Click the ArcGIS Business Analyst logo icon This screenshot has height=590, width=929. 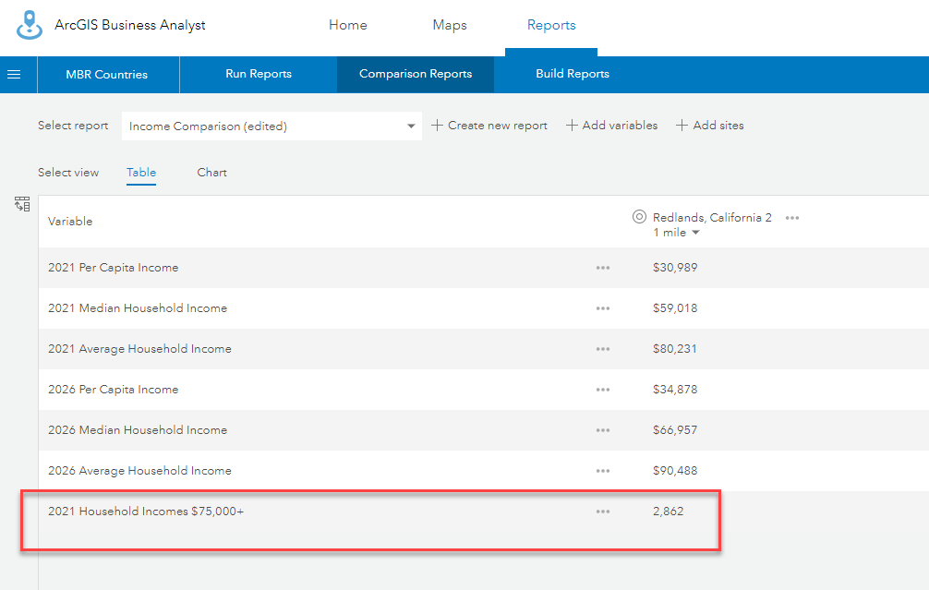30,25
